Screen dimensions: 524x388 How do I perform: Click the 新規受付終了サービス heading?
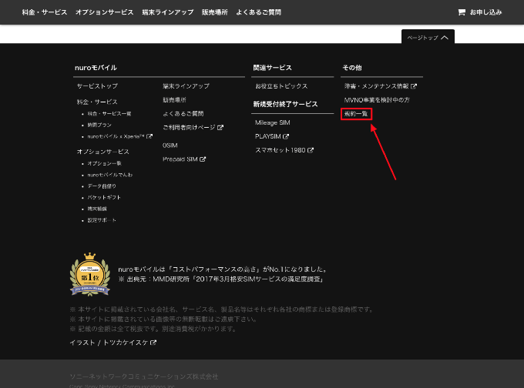tap(285, 104)
